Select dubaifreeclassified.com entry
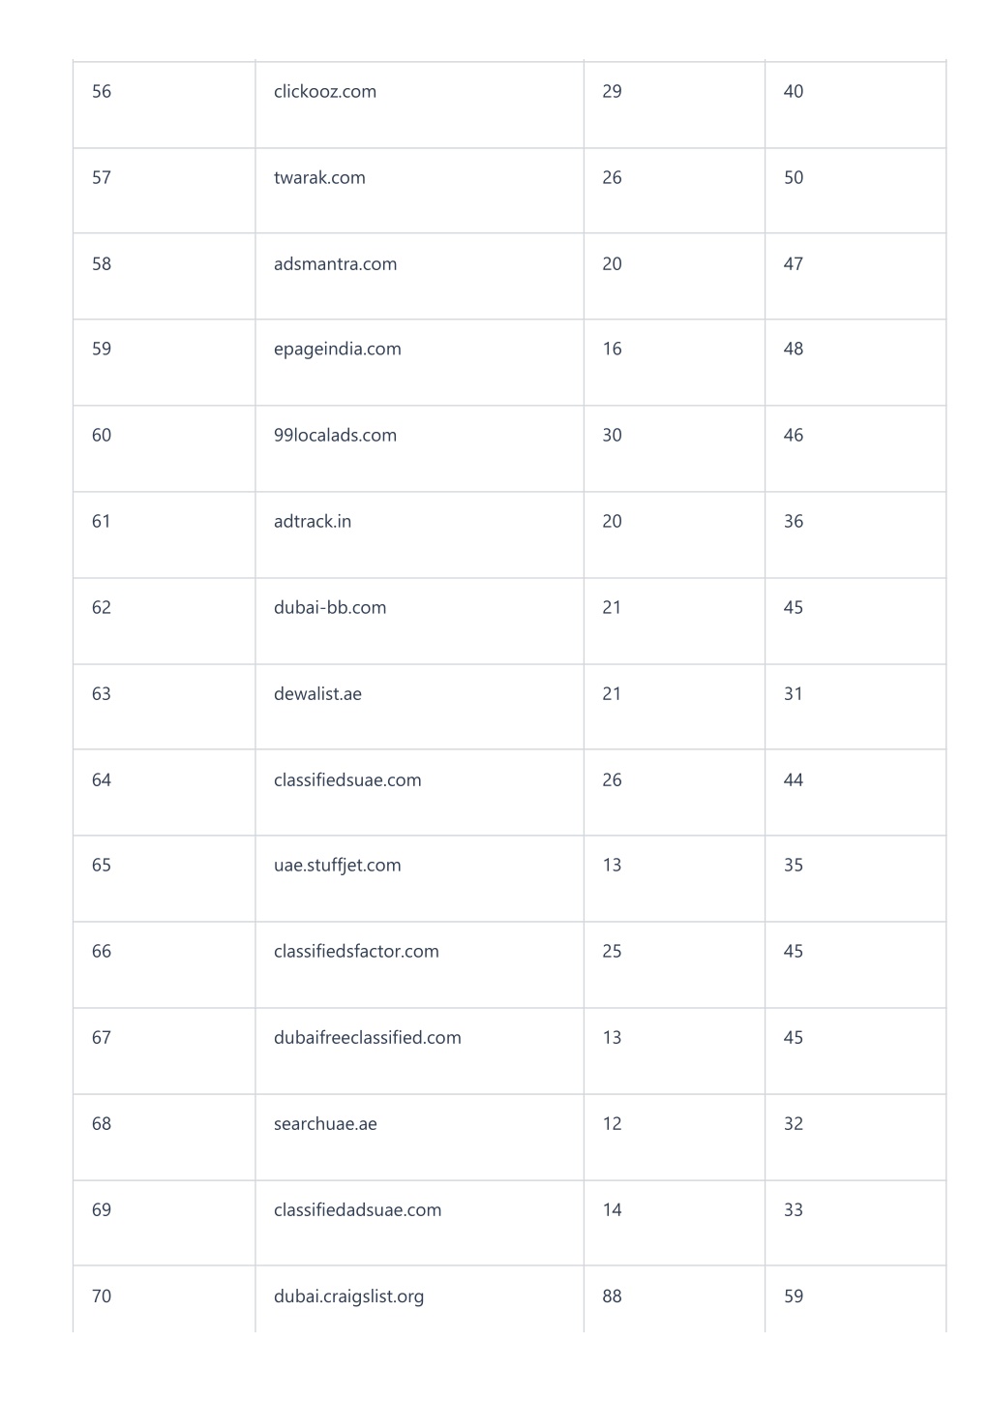 368,1038
